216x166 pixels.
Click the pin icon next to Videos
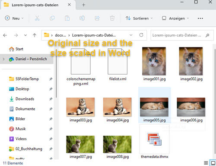coord(51,139)
